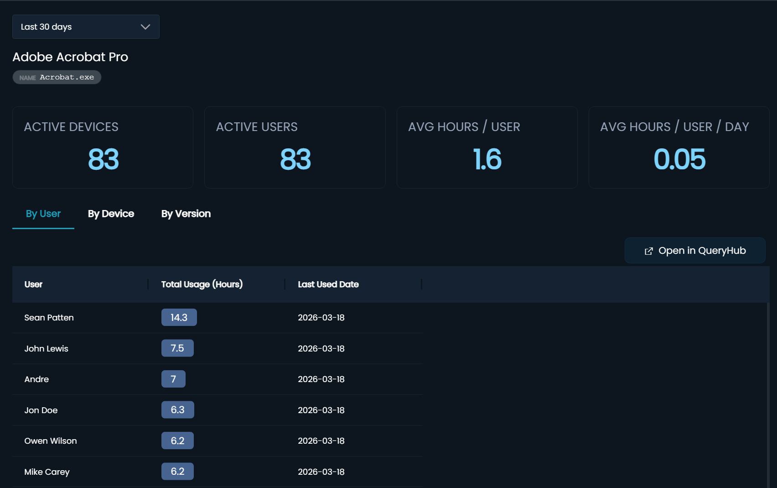
Task: Click user name Andre
Action: tap(36, 379)
